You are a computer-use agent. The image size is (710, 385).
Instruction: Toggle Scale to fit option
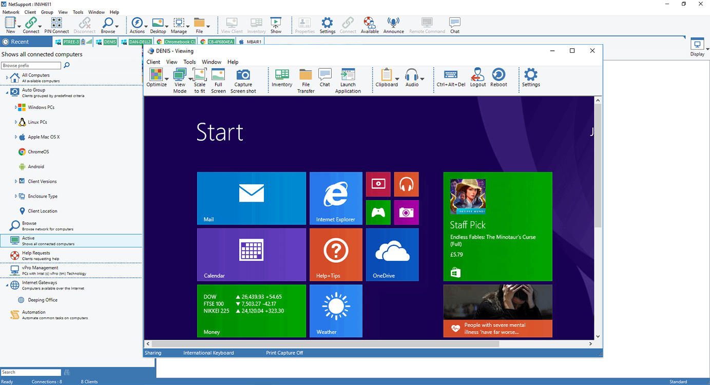tap(199, 75)
